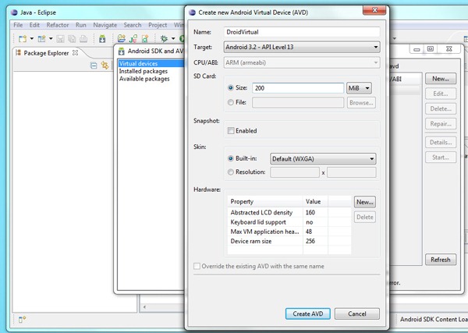
Task: Open Android SDK and AVD Manager toolbar icon
Action: [102, 39]
